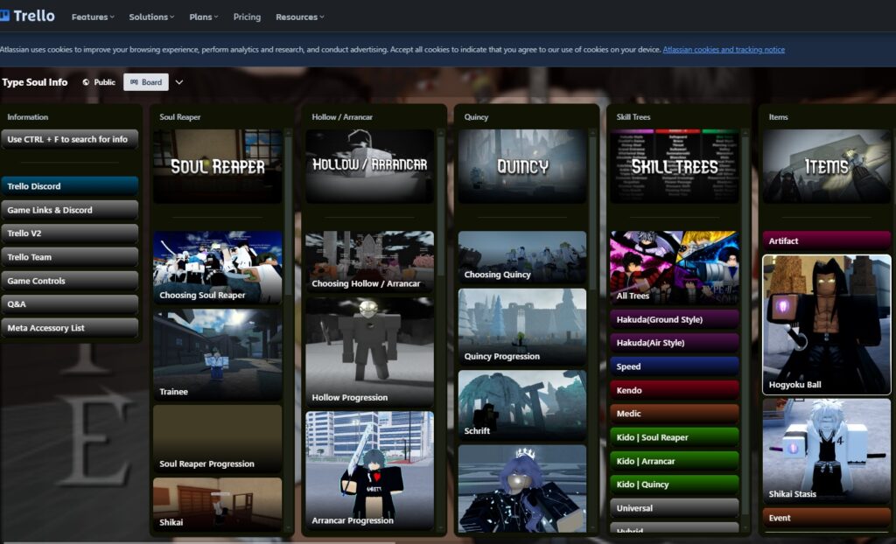Click the Public visibility globe icon
Image resolution: width=896 pixels, height=544 pixels.
[86, 82]
